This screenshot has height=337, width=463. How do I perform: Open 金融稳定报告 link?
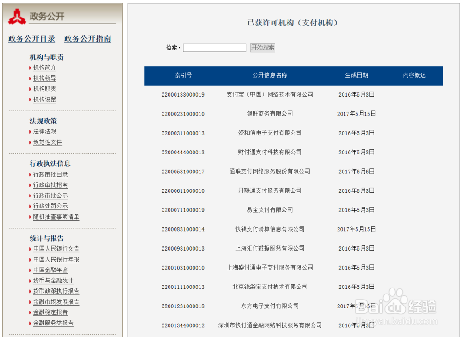click(50, 312)
